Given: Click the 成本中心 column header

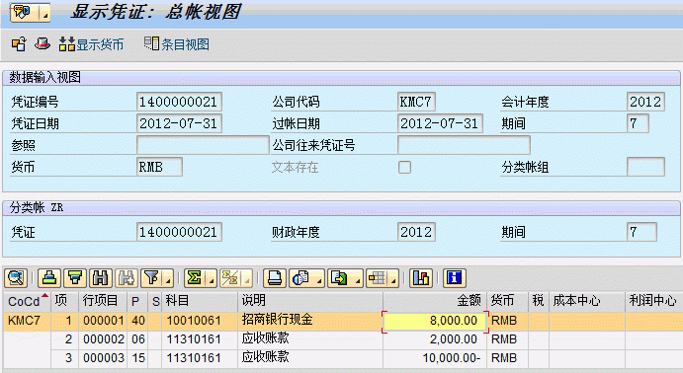Looking at the screenshot, I should (586, 301).
